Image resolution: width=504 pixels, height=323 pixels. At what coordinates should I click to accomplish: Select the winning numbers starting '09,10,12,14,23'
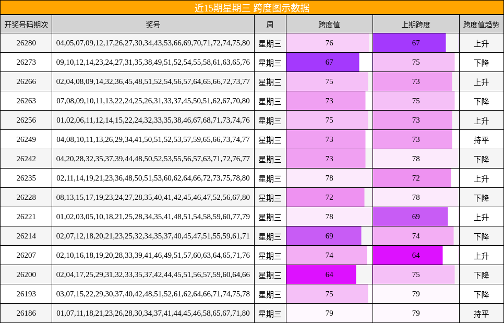click(x=153, y=62)
